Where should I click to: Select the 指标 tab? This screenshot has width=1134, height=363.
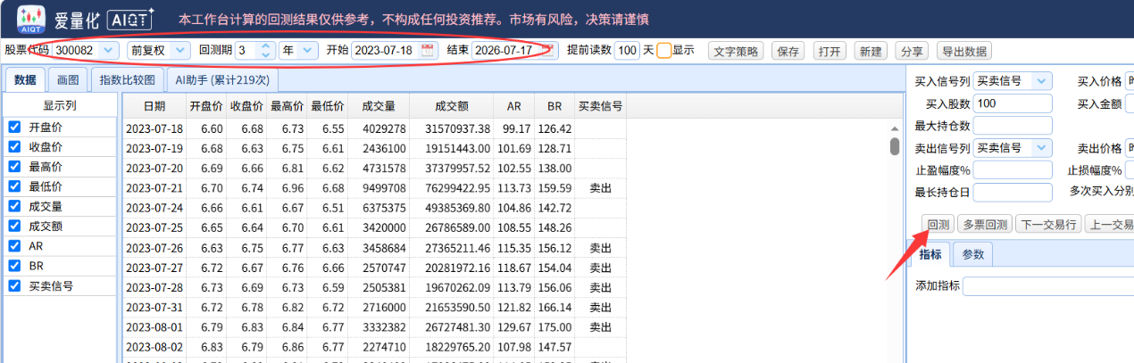[930, 254]
